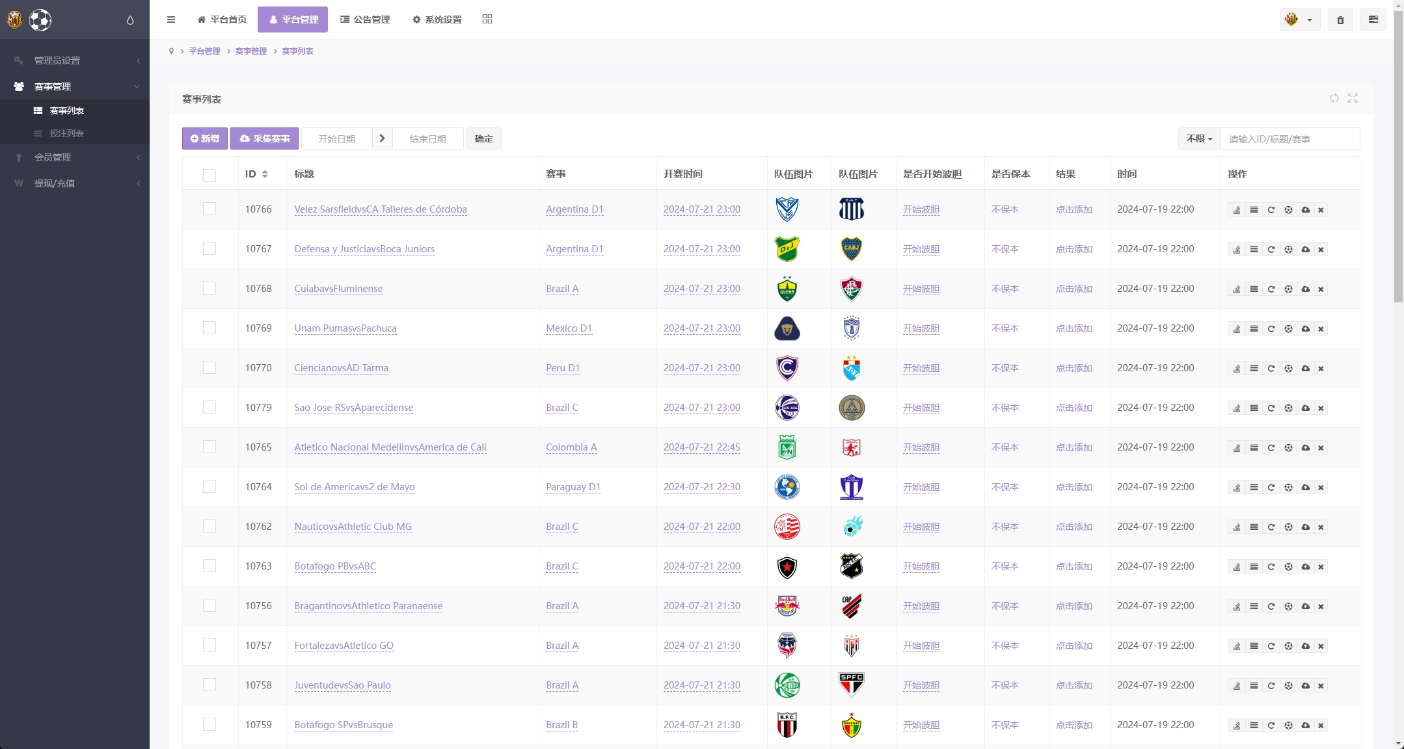Click the delete icon for row 10779

point(1321,408)
